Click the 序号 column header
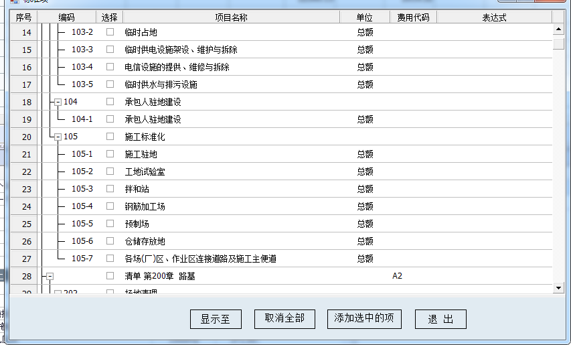The height and width of the screenshot is (345, 571). point(23,17)
